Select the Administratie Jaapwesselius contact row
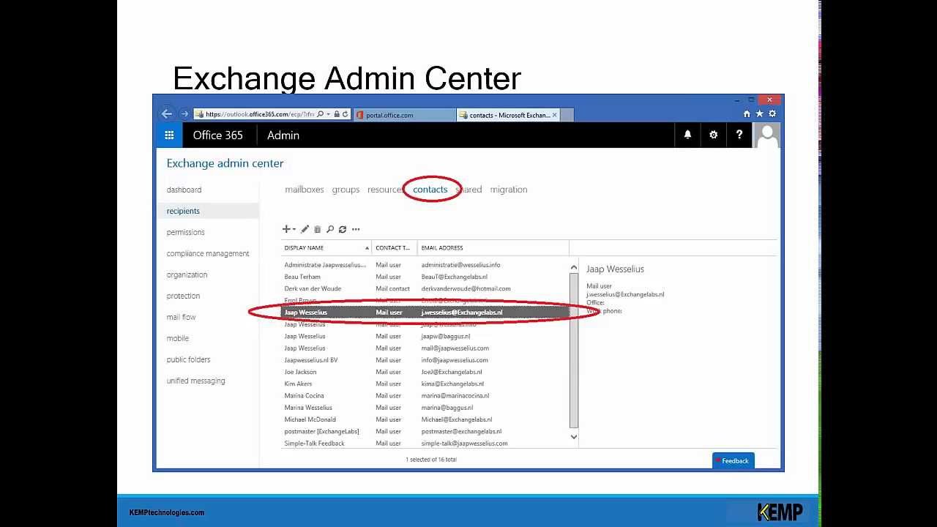This screenshot has height=527, width=937. click(425, 265)
